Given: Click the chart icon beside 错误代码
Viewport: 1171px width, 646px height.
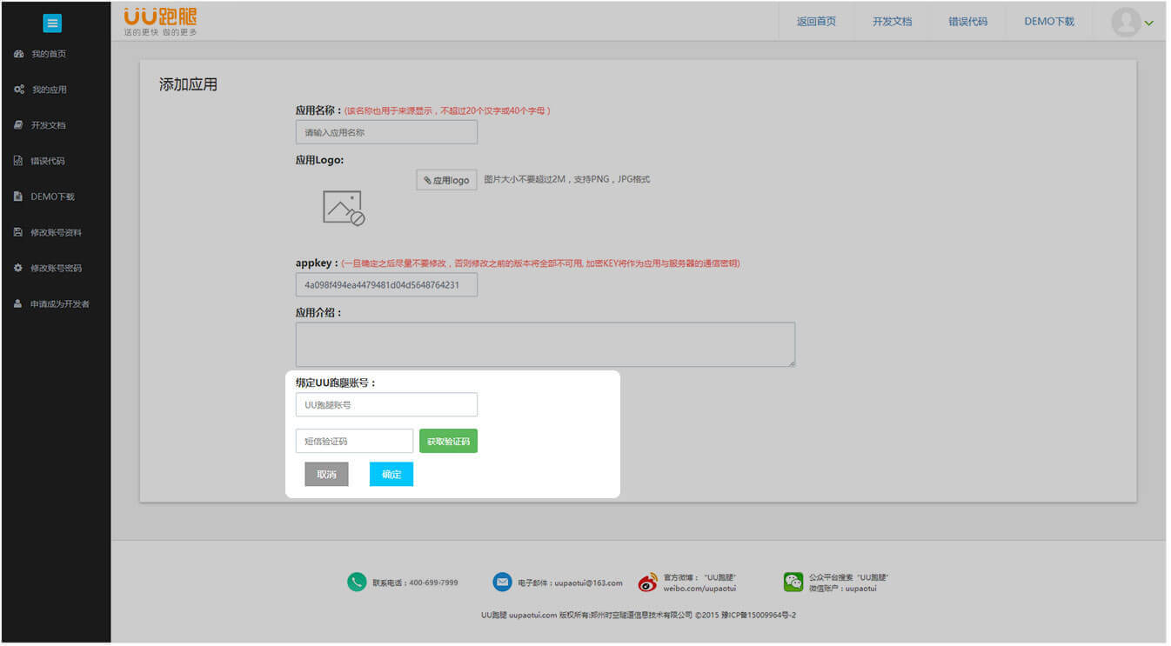Looking at the screenshot, I should 18,161.
